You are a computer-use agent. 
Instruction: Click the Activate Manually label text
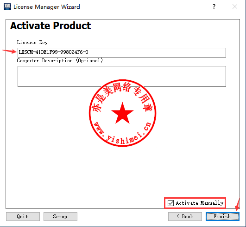199,203
